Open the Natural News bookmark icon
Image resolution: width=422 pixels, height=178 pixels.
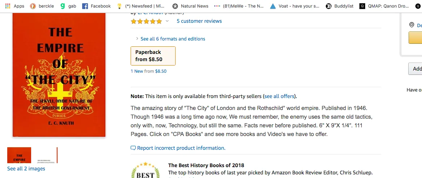[175, 6]
